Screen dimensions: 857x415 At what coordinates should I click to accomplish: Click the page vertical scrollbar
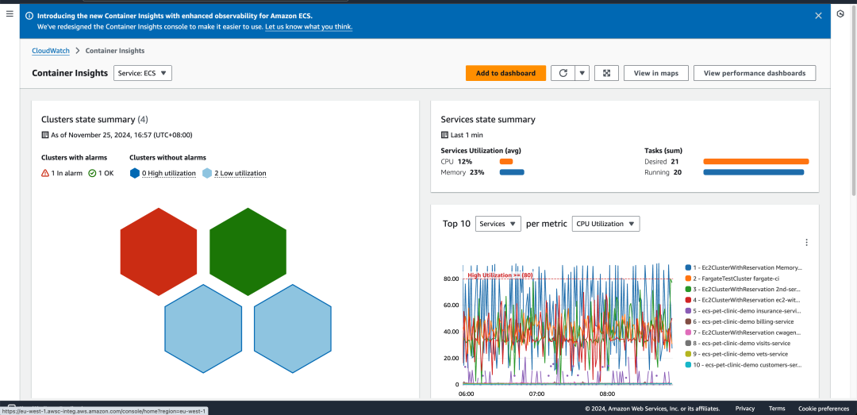click(x=854, y=101)
